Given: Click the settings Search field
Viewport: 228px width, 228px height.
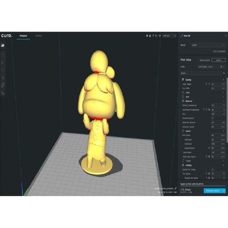Looking at the screenshot, I should (201, 73).
